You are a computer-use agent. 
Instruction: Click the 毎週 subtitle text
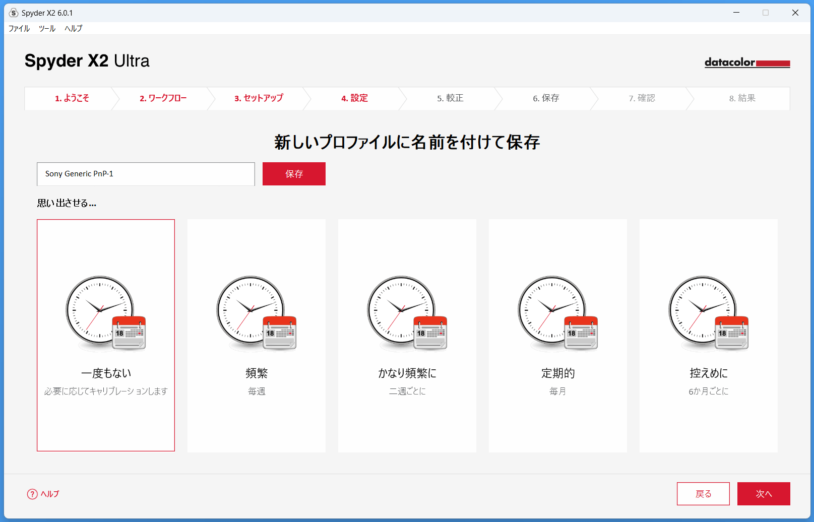257,391
